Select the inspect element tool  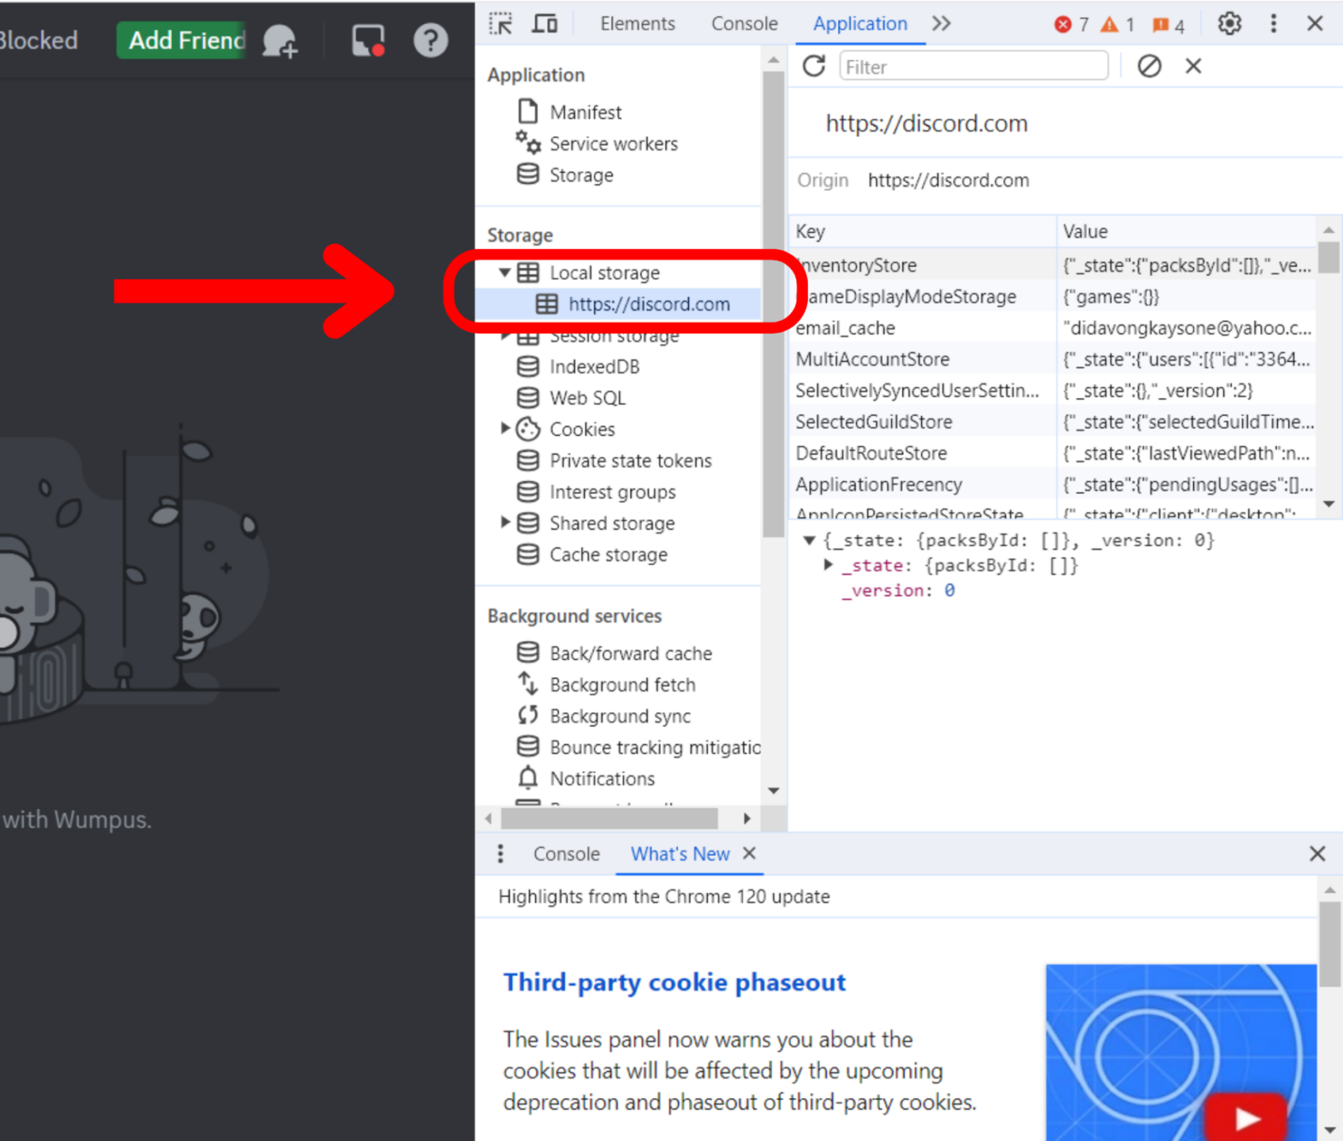click(501, 23)
